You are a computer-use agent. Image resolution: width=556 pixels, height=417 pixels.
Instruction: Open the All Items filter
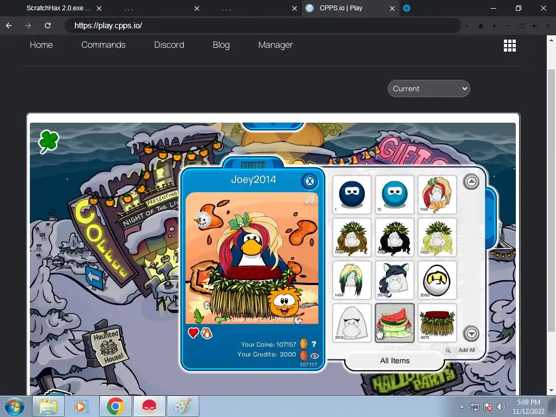coord(395,361)
